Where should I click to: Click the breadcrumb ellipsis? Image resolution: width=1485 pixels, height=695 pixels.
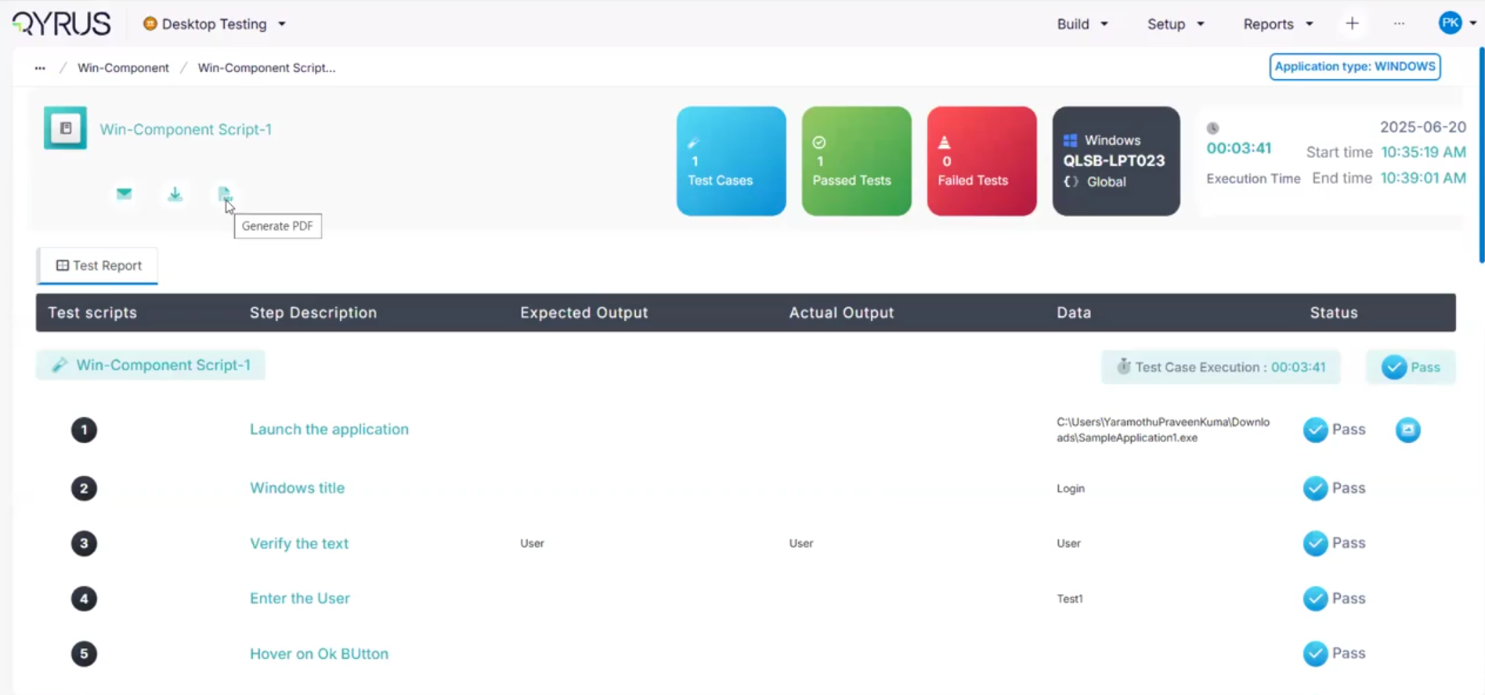point(40,68)
